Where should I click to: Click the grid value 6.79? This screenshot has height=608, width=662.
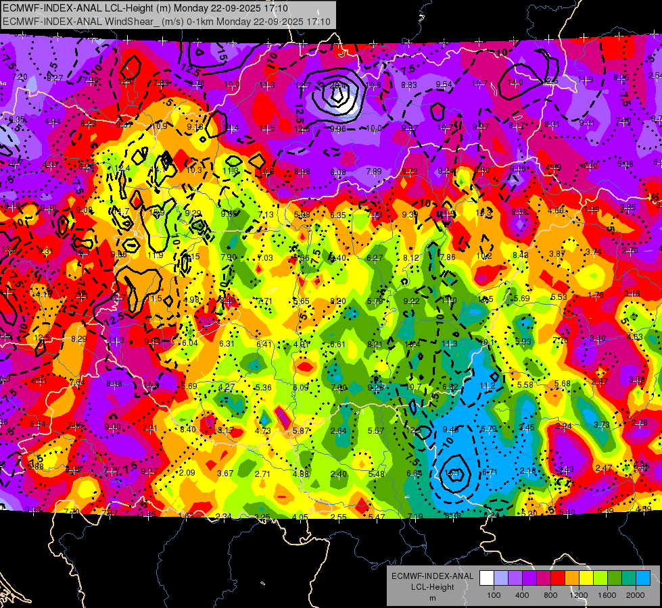(489, 429)
